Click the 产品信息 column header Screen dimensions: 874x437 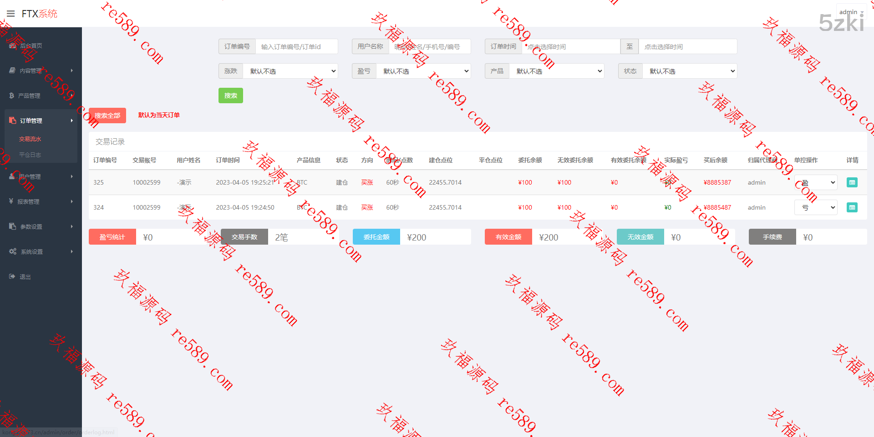(309, 160)
